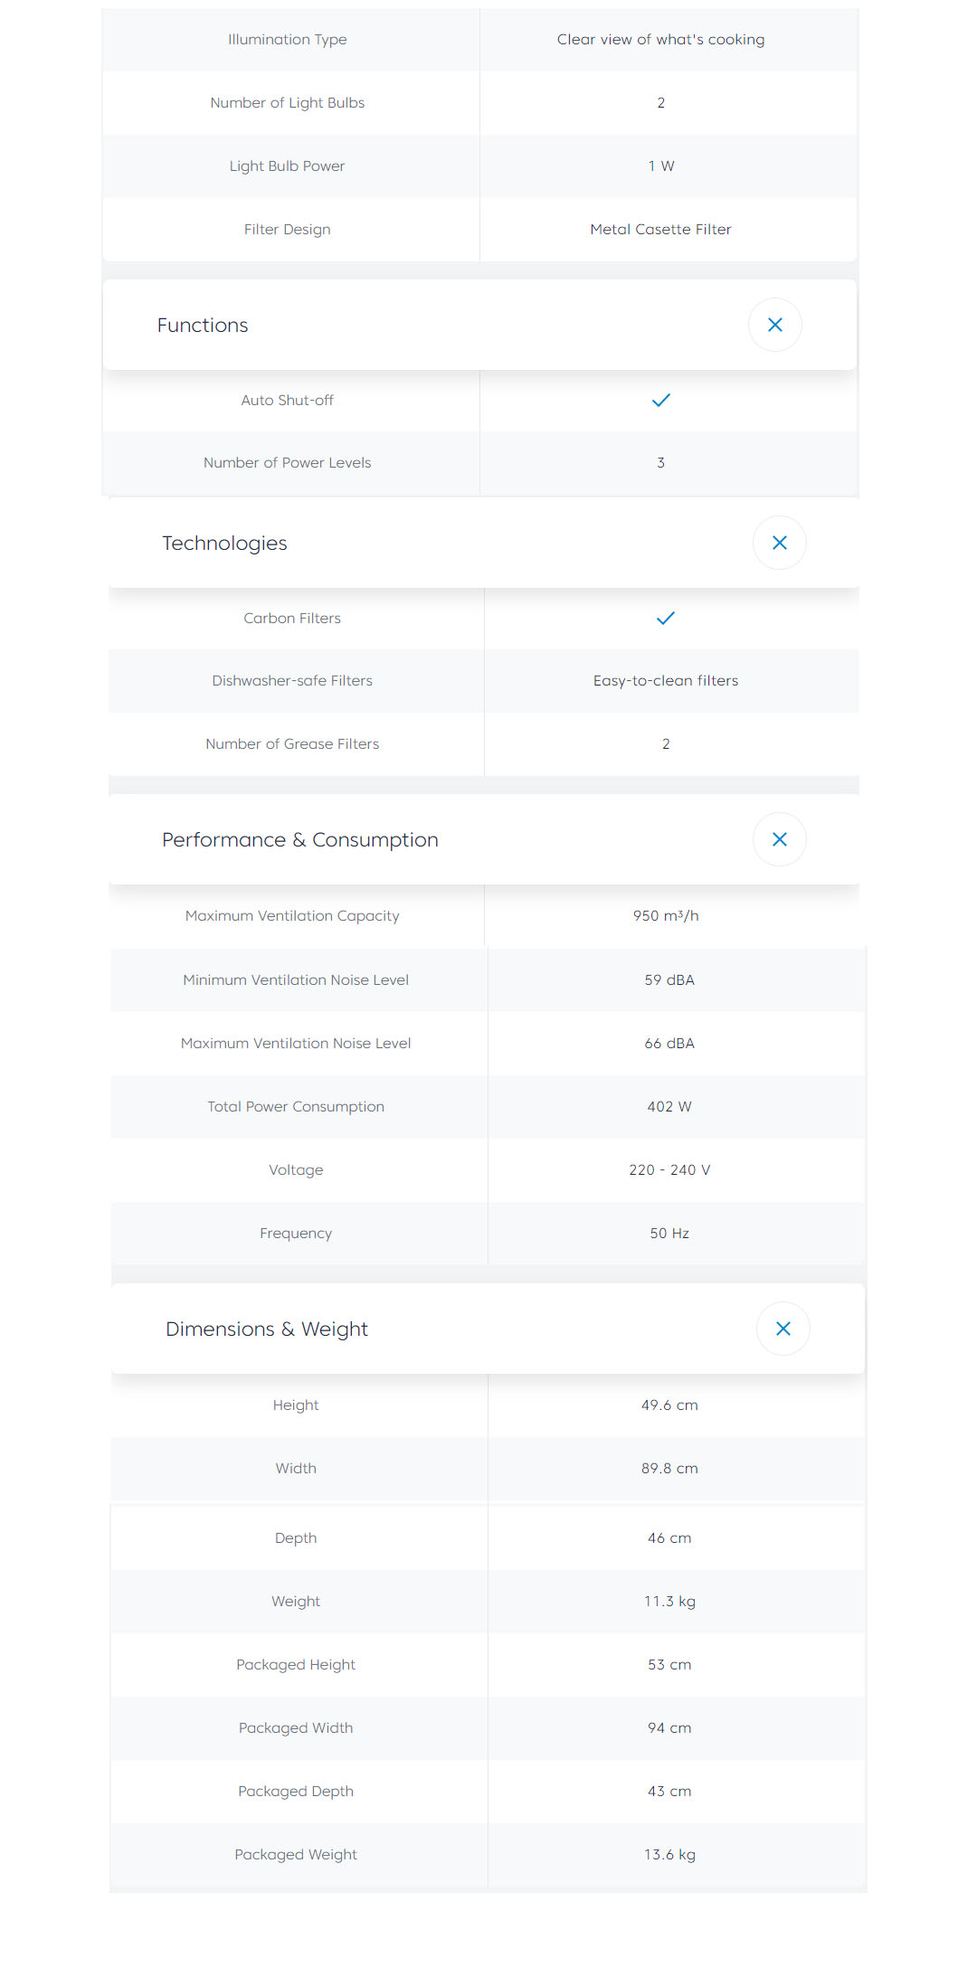
Task: Click the Functions section heading text
Action: (x=203, y=326)
